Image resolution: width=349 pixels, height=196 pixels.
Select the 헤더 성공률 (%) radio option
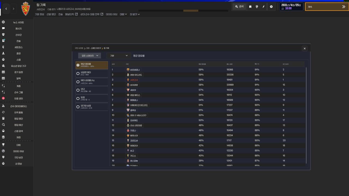click(x=92, y=82)
